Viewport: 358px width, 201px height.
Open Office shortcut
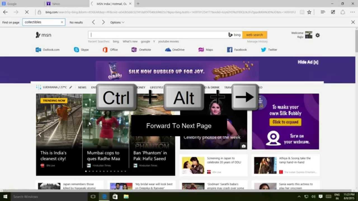110,50
